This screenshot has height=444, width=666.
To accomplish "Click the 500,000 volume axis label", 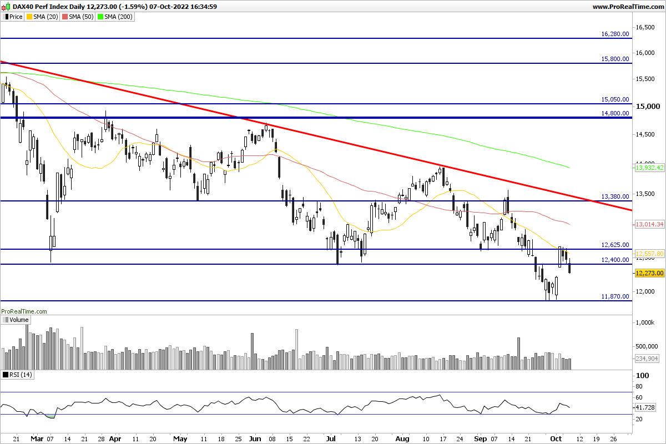I will [x=647, y=347].
